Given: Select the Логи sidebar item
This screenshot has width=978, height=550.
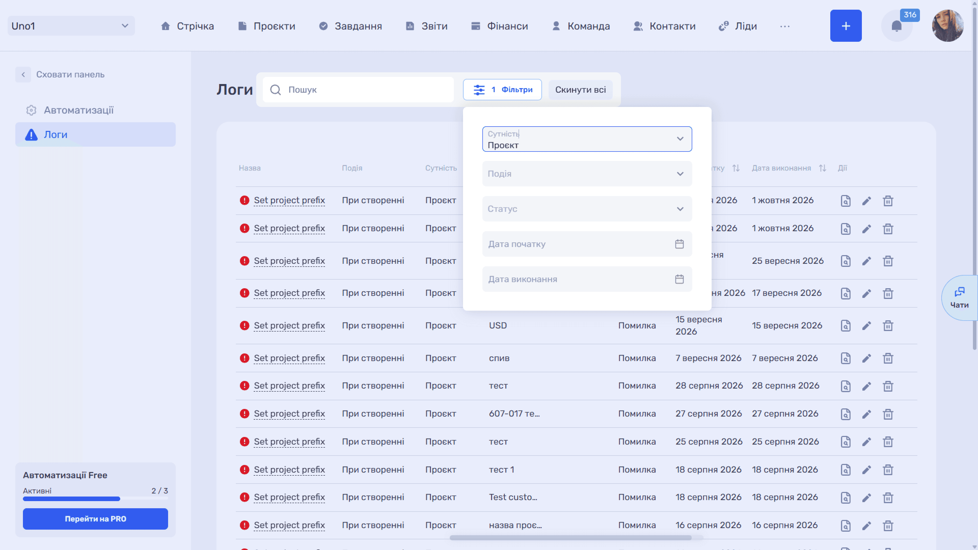Looking at the screenshot, I should point(95,134).
